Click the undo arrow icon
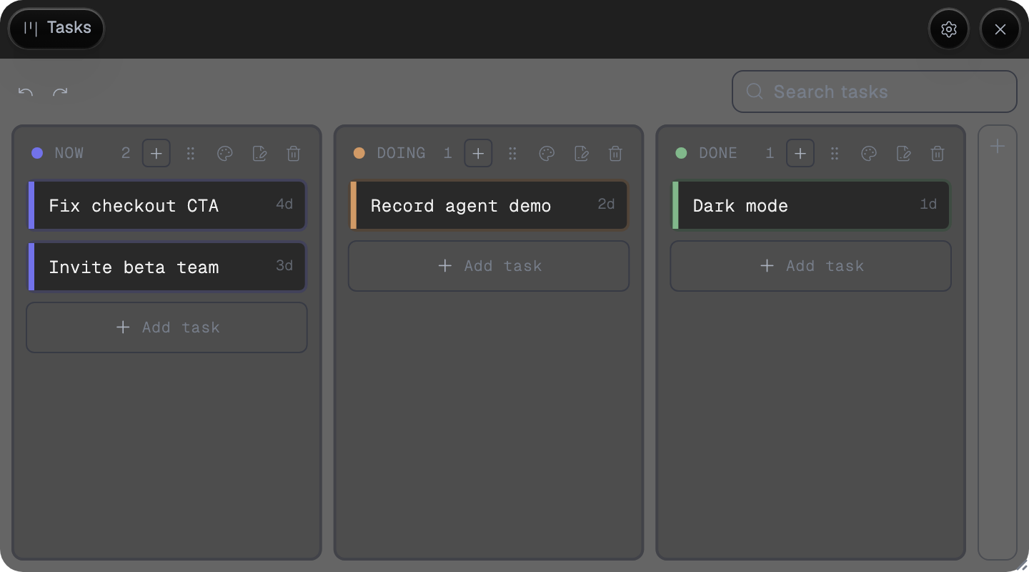This screenshot has height=572, width=1029. coord(26,92)
